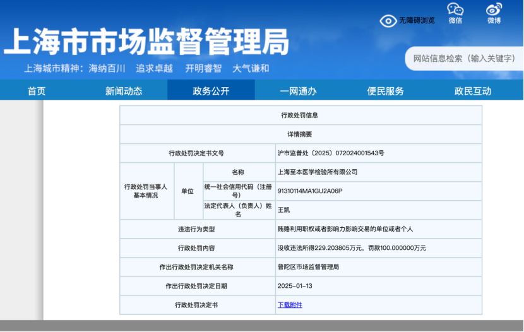Click the penalty decision number starting 沪市监普处
Screen dimensions: 524x332
331,153
